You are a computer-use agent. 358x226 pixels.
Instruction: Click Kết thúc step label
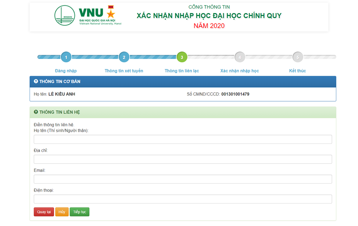(x=298, y=71)
